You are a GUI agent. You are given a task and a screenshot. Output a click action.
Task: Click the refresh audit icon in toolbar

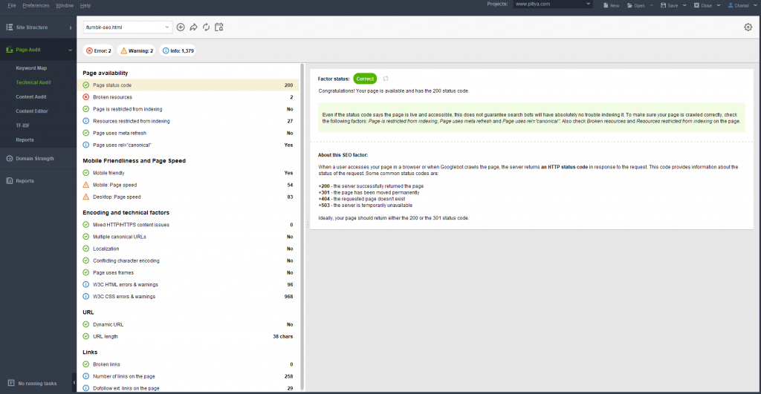(x=206, y=27)
